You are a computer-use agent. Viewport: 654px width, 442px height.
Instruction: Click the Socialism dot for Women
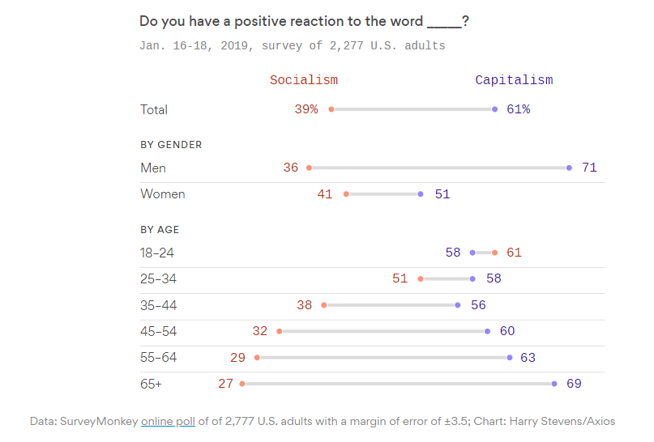pyautogui.click(x=346, y=194)
